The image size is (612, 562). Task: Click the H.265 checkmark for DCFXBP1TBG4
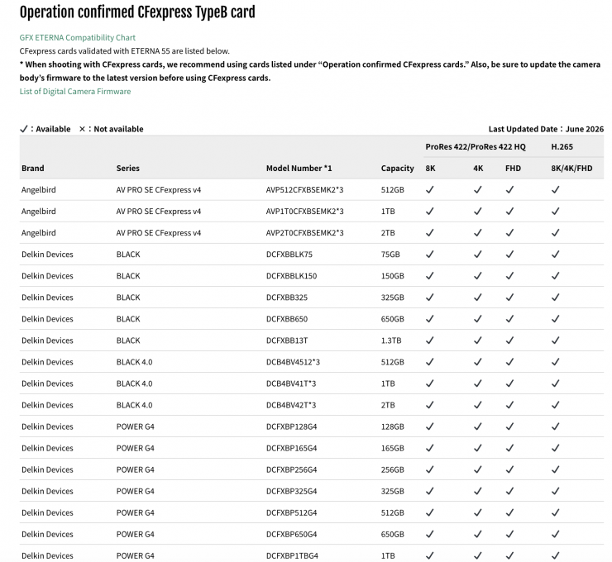(x=556, y=555)
